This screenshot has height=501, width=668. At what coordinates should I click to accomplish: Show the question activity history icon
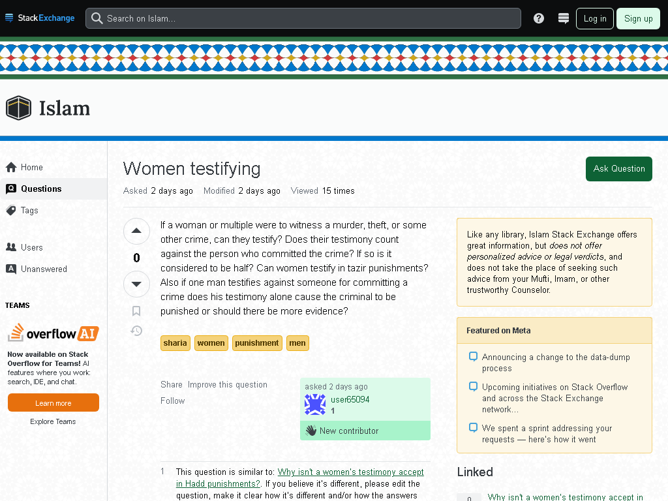tap(136, 331)
